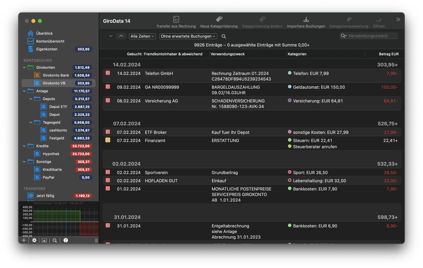The image size is (423, 268).
Task: Click the magnifier icon beside the filter dropdowns
Action: point(224,36)
